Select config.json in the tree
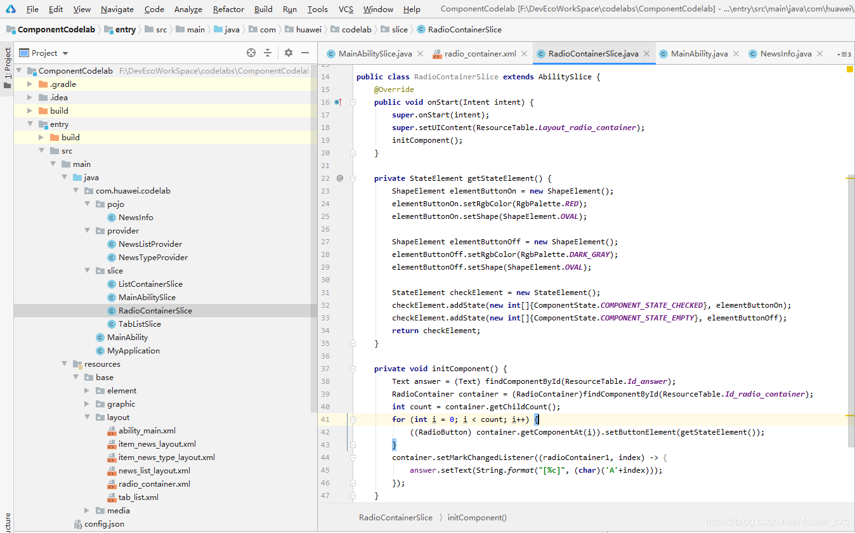Viewport: 855px width, 533px height. pos(104,523)
